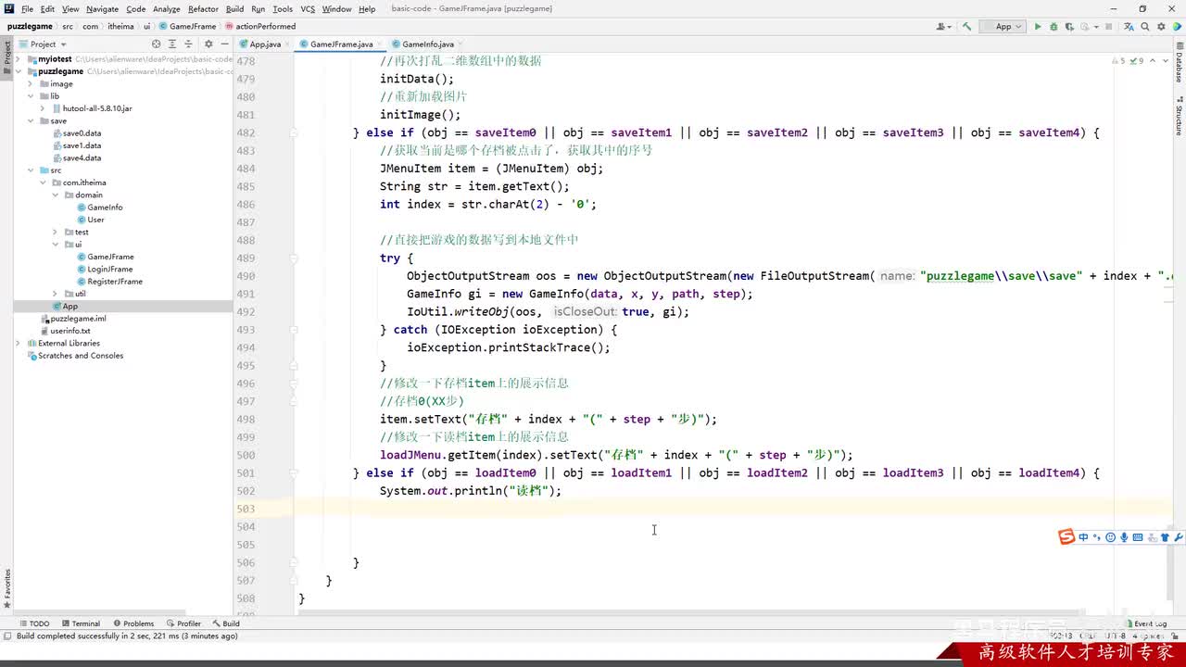Build project with hammer icon
This screenshot has width=1186, height=667.
coord(967,27)
